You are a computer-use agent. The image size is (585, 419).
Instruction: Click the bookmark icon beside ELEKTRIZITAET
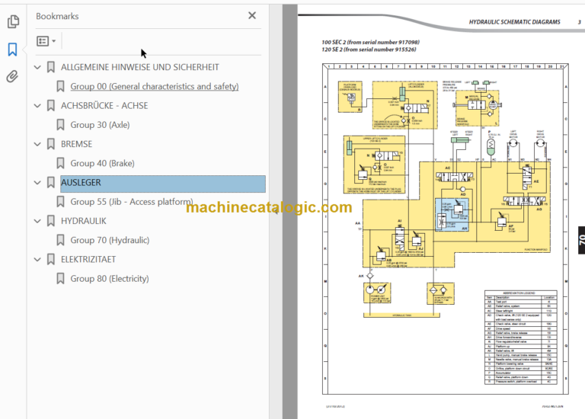(x=51, y=259)
